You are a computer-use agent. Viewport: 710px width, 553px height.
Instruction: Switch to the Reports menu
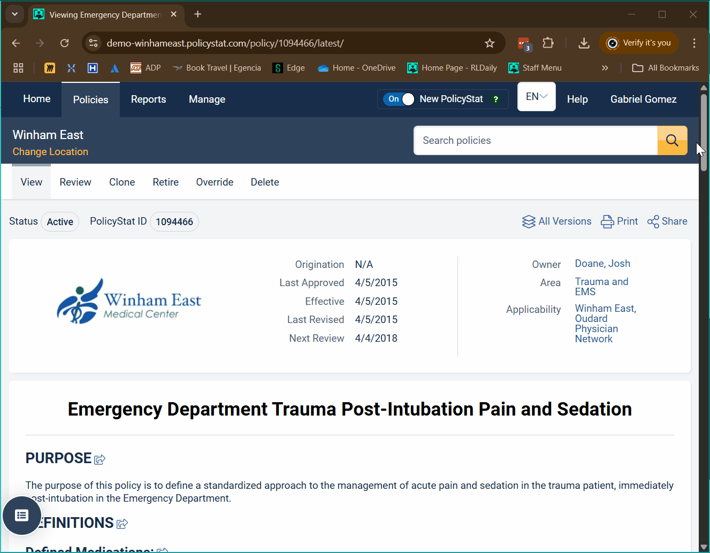pyautogui.click(x=148, y=99)
